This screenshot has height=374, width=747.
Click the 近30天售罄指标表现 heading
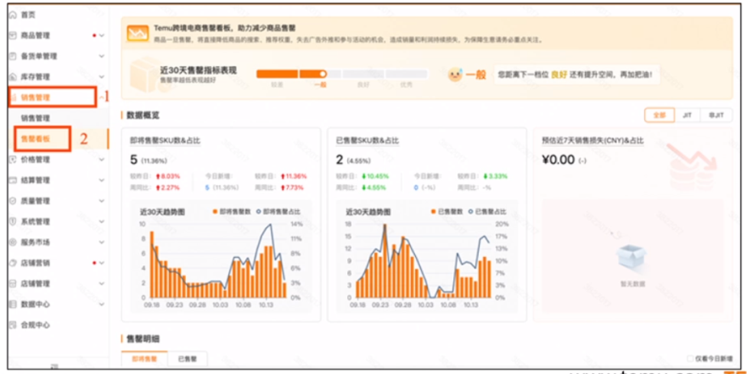[x=198, y=70]
